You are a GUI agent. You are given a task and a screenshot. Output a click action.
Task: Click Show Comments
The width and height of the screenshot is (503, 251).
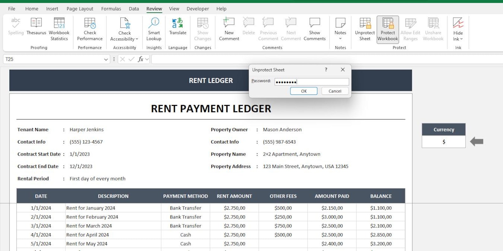315,29
